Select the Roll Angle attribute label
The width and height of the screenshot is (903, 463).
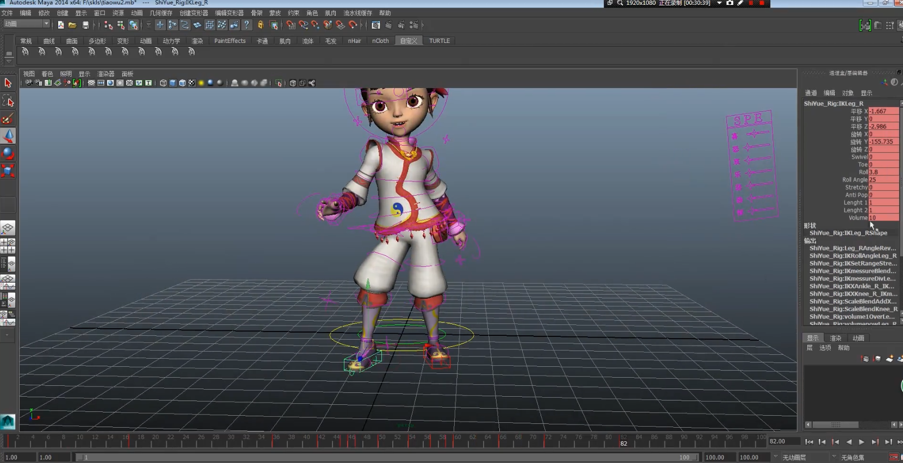click(855, 179)
